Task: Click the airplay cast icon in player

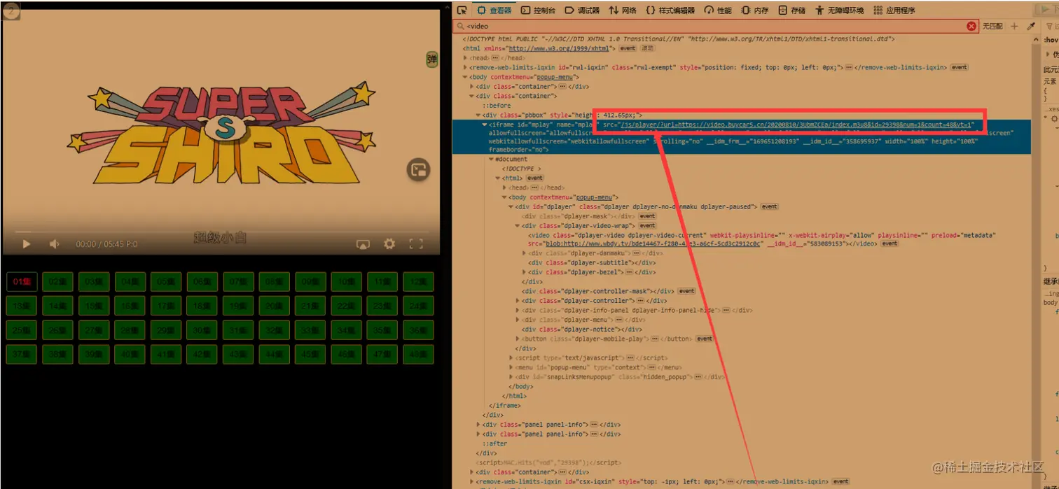Action: coord(363,244)
